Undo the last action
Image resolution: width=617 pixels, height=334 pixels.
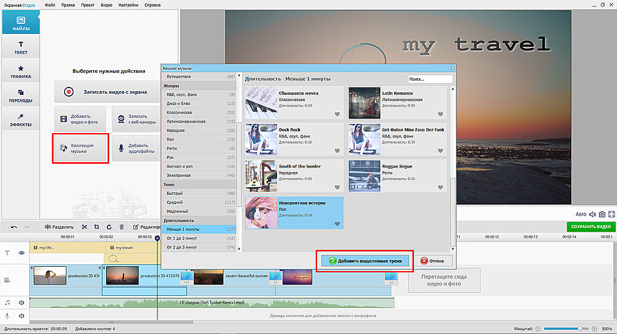point(14,227)
